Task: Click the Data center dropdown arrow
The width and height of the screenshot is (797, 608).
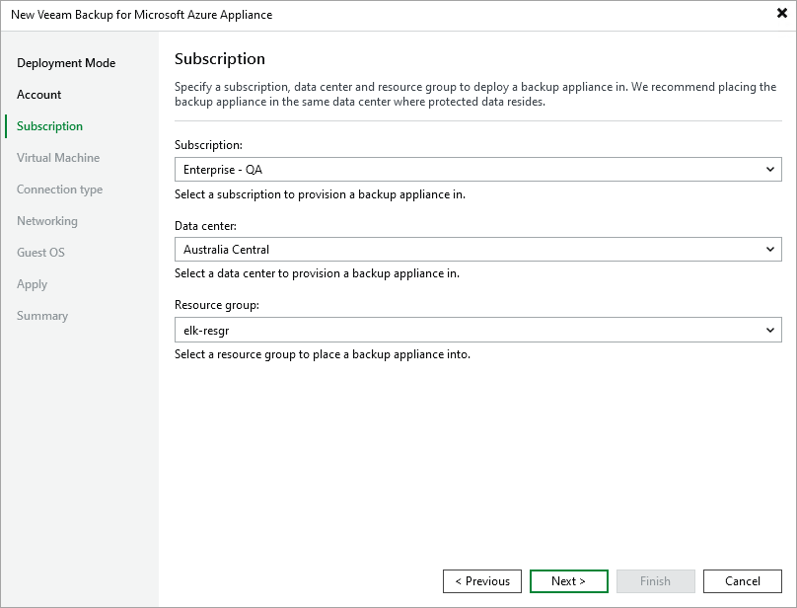Action: pos(770,250)
